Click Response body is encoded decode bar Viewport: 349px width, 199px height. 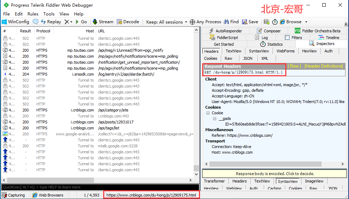274,174
